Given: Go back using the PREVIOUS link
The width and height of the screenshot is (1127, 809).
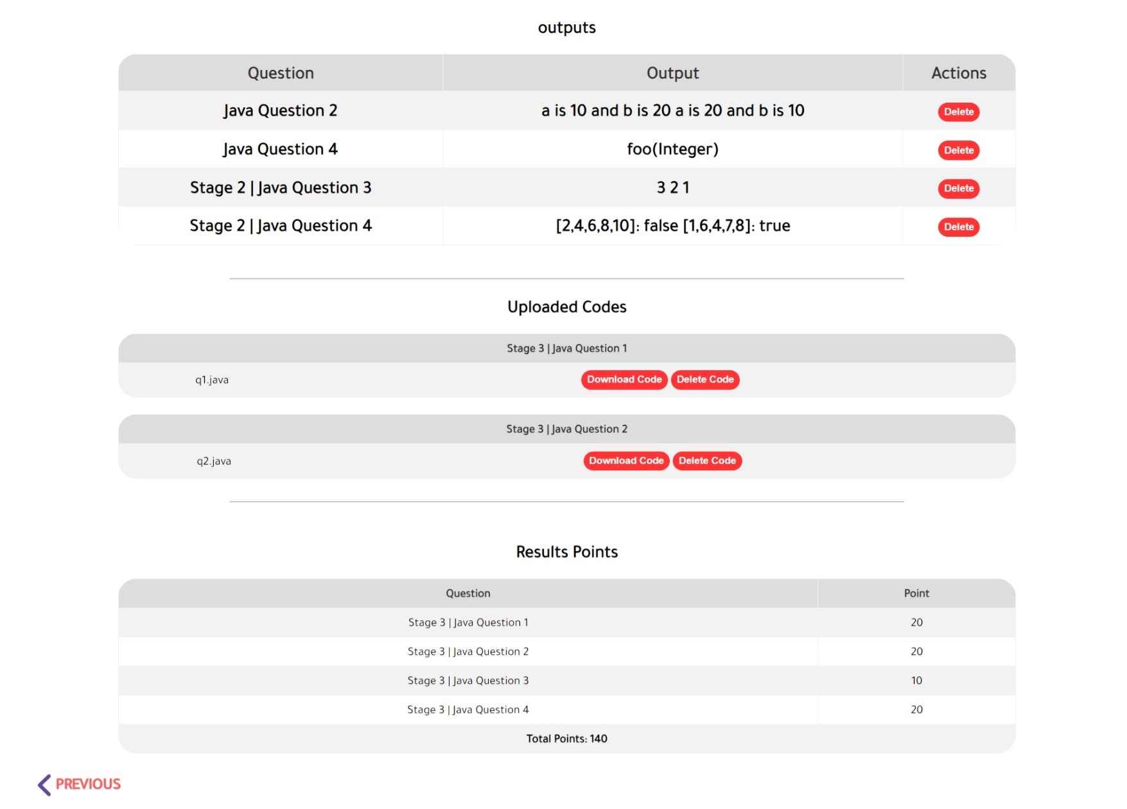Looking at the screenshot, I should click(80, 785).
